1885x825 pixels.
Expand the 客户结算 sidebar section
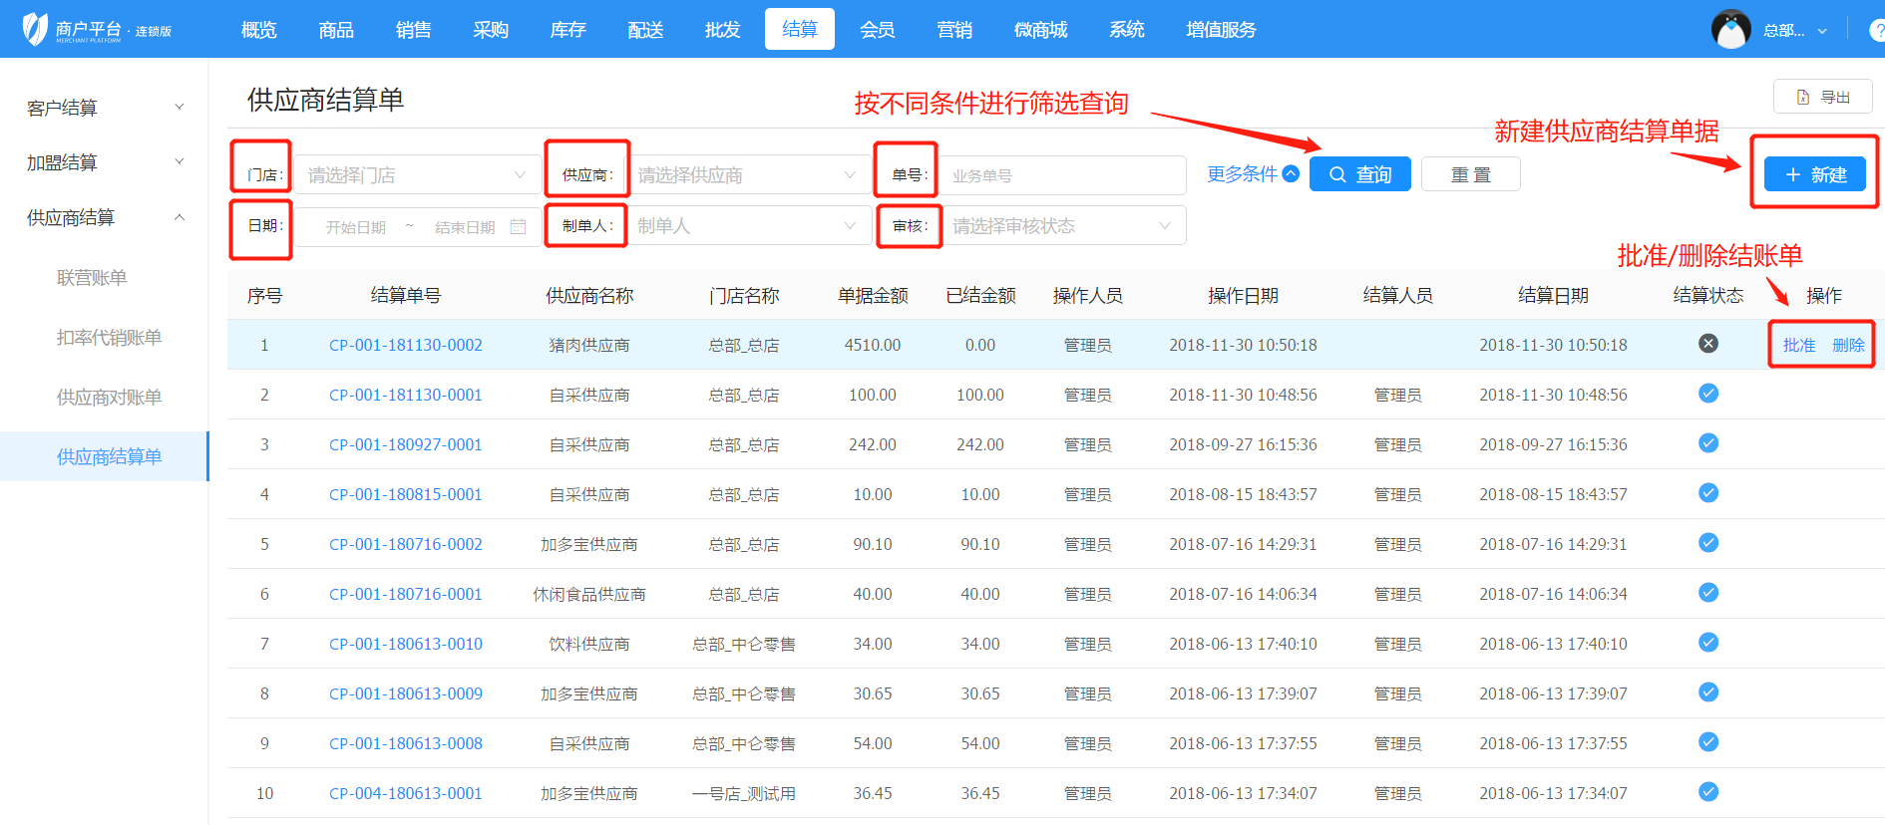pyautogui.click(x=104, y=108)
